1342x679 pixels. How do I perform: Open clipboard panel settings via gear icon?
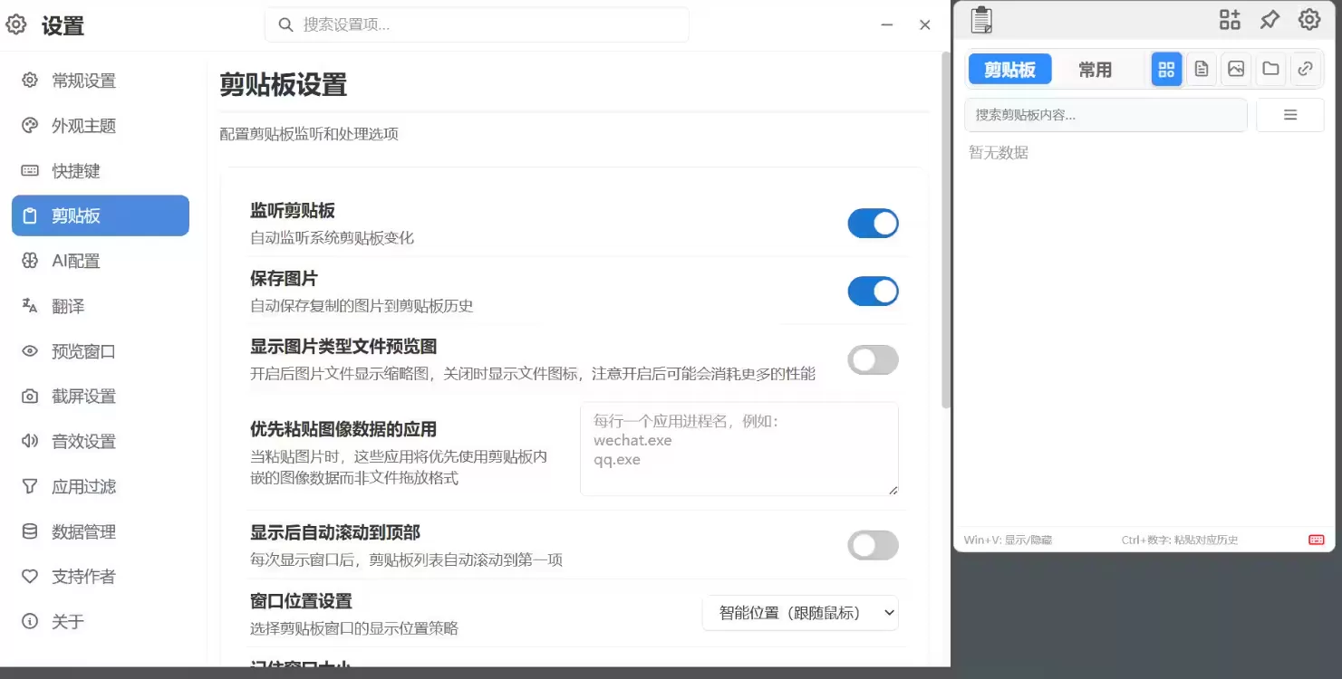(x=1308, y=19)
